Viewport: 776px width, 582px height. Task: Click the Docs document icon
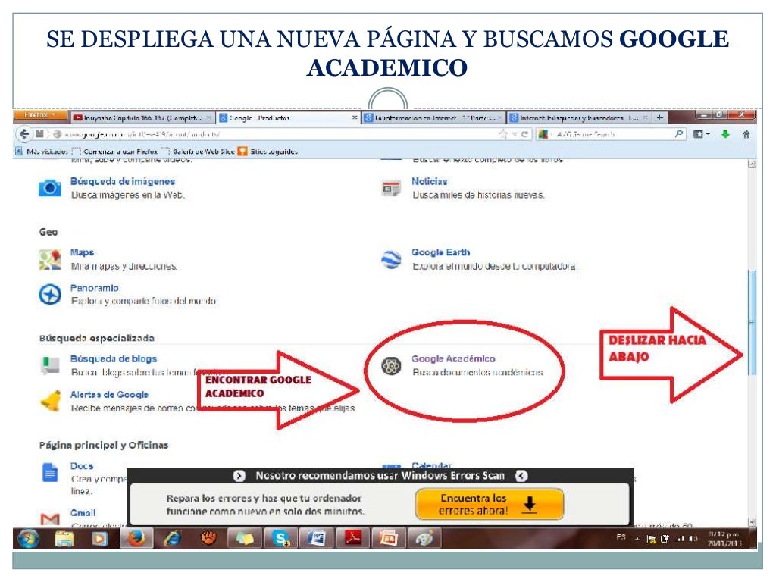pos(50,473)
